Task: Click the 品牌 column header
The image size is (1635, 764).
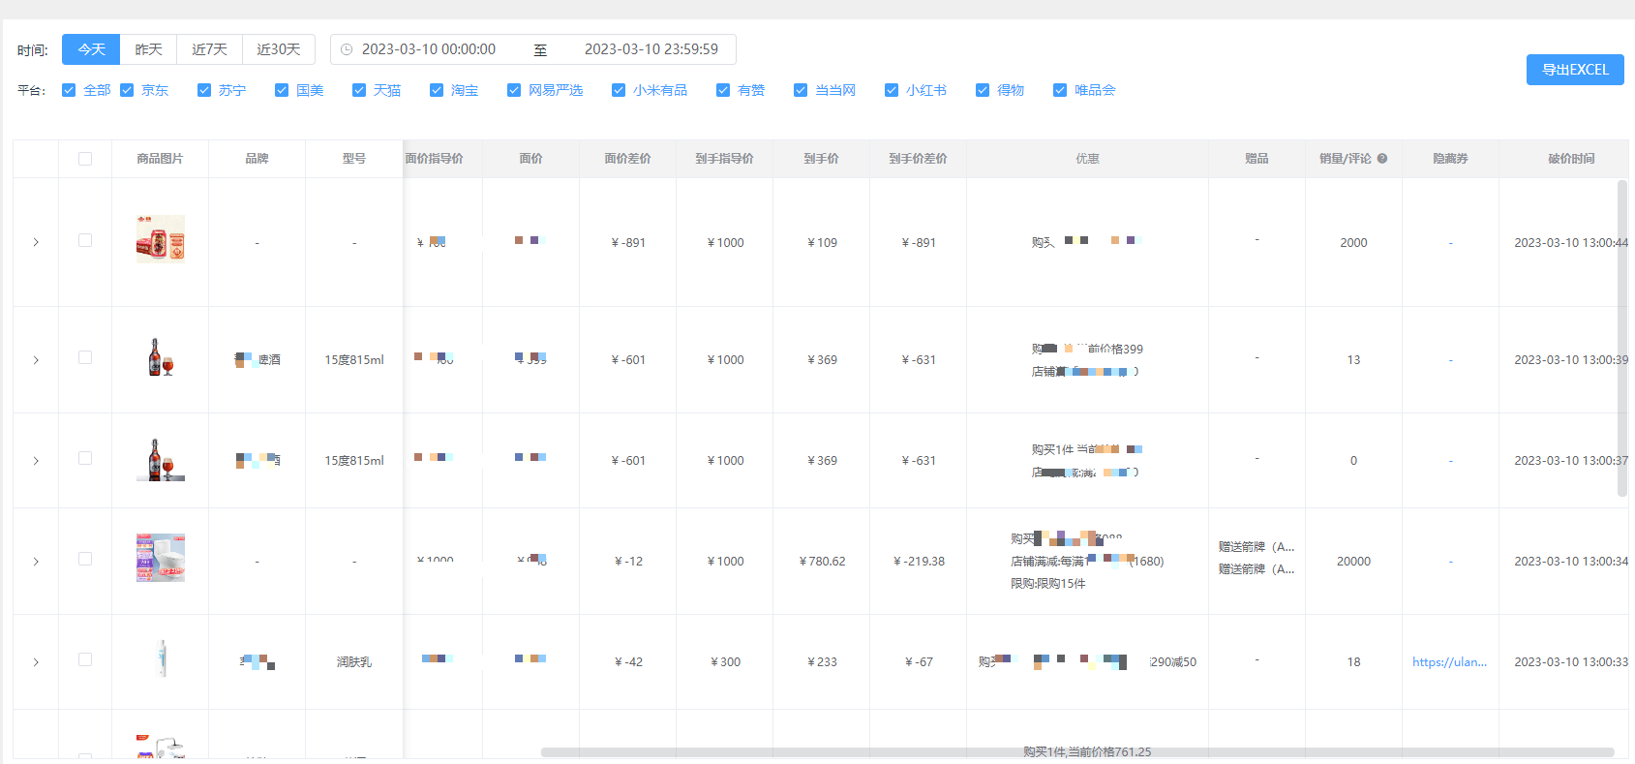Action: pyautogui.click(x=257, y=159)
